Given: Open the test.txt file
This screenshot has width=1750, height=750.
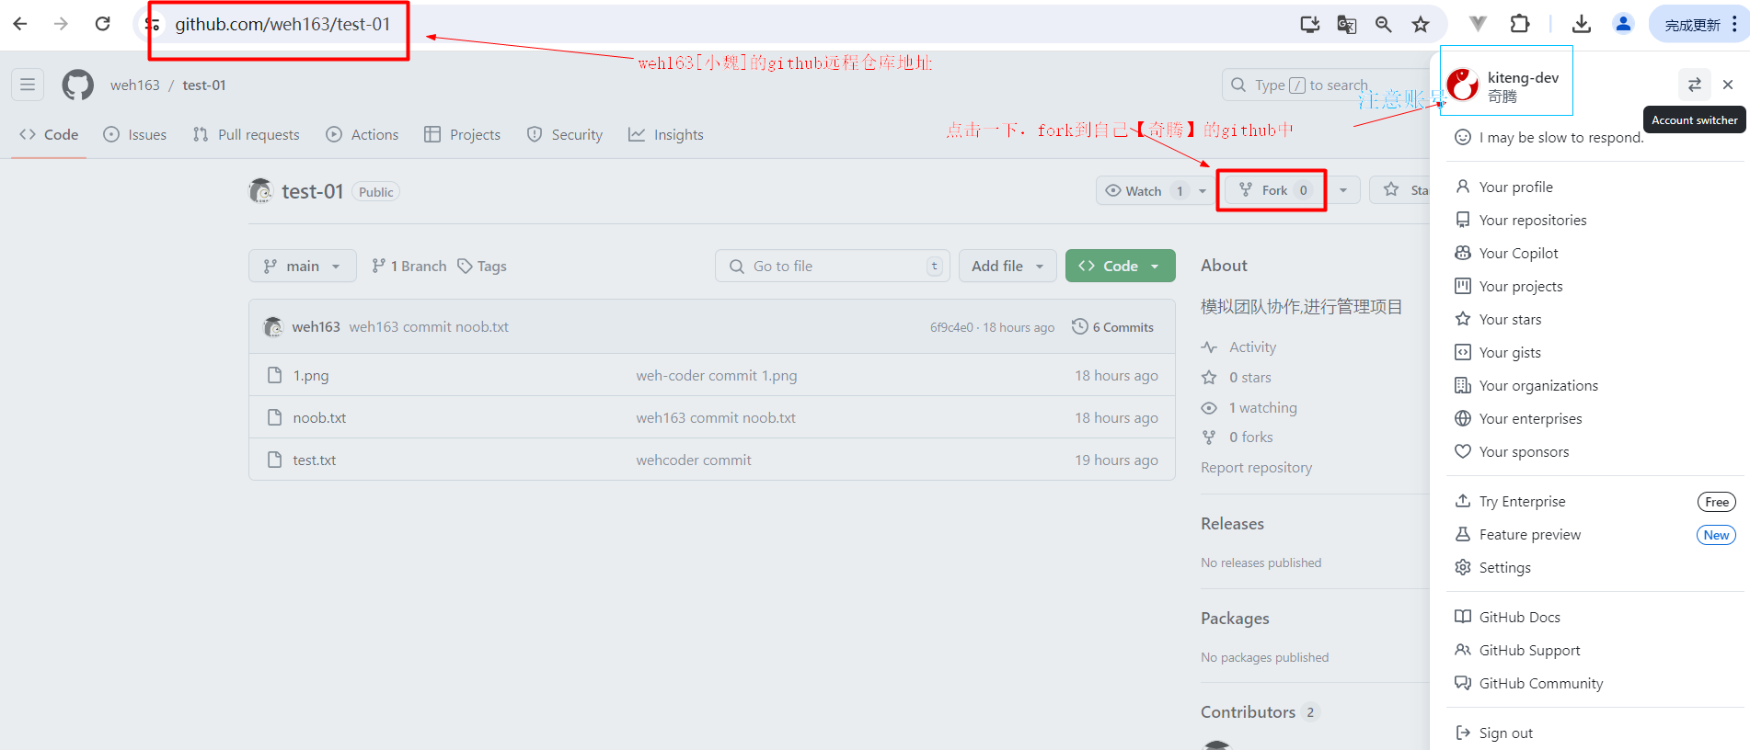Looking at the screenshot, I should pos(315,460).
